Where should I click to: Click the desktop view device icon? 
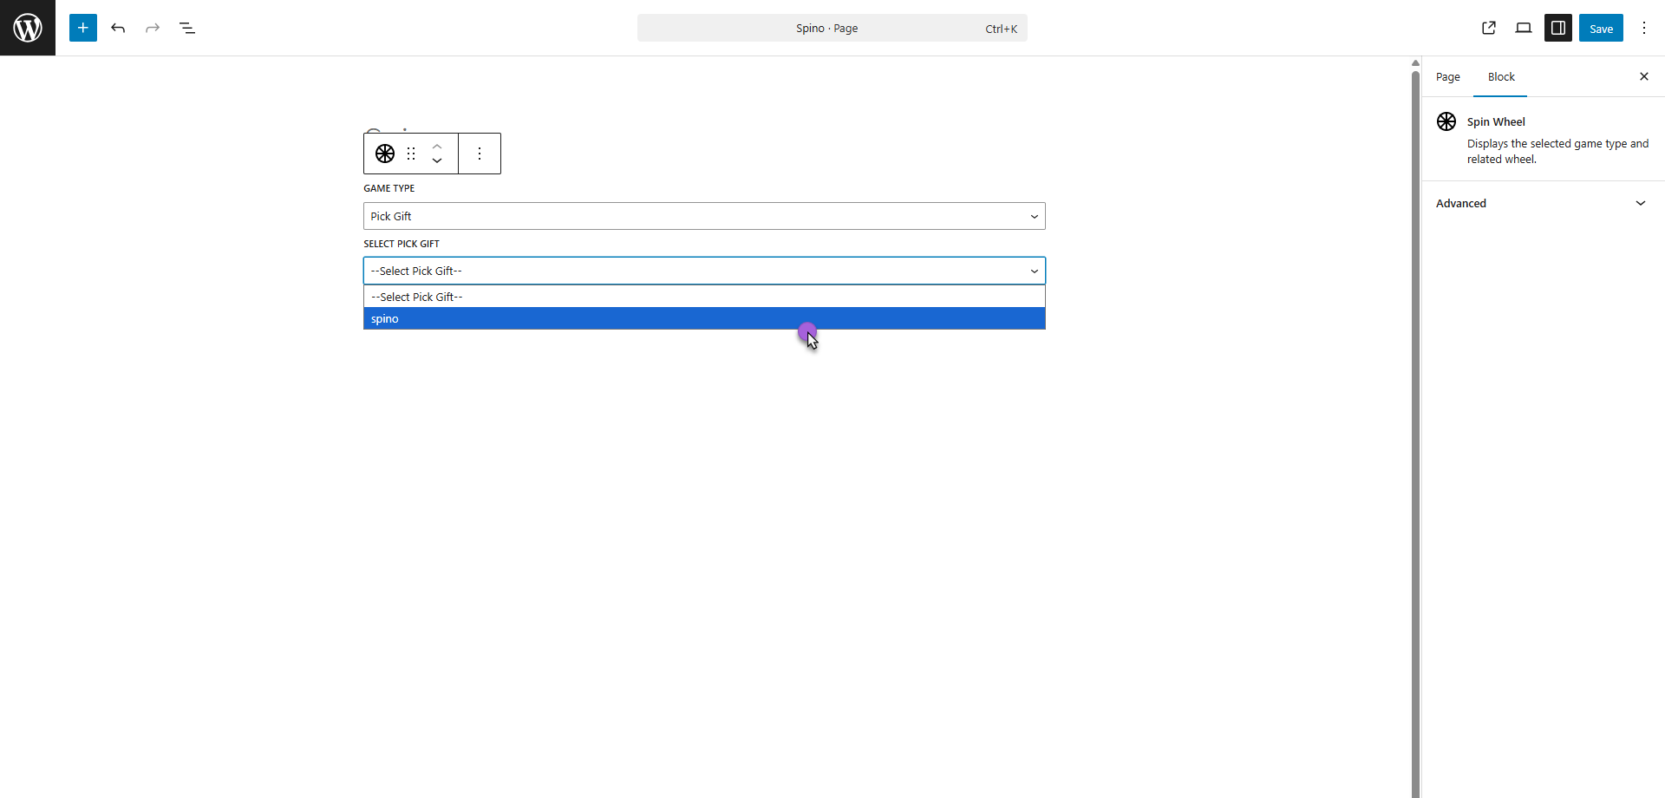(1524, 28)
